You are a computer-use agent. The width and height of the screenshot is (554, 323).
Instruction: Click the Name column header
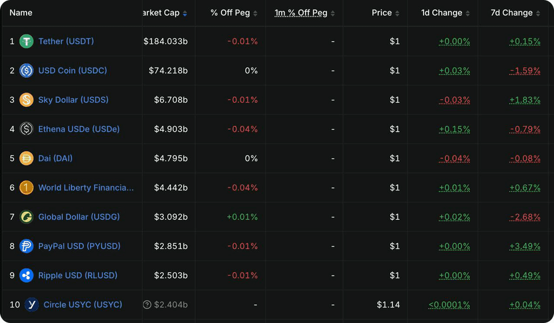(21, 13)
